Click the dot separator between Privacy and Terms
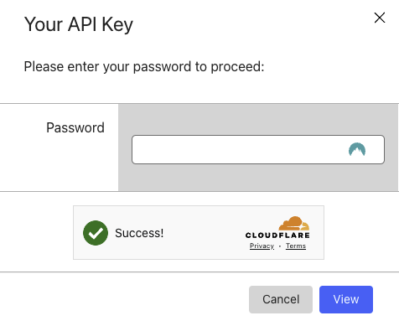 280,246
